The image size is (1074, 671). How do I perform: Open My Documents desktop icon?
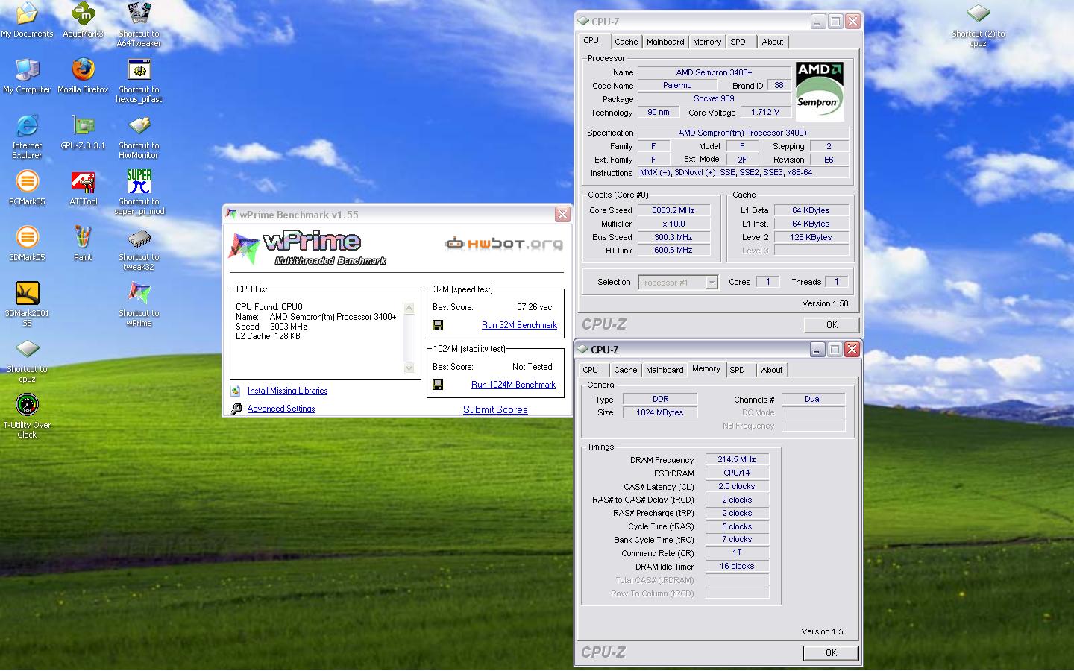click(x=27, y=19)
